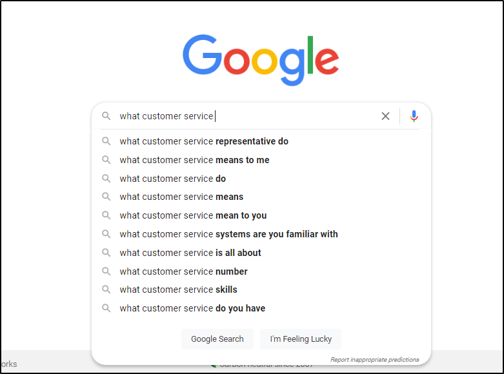Click magnifier icon beside 'means to me' suggestion
The image size is (504, 374).
(106, 160)
